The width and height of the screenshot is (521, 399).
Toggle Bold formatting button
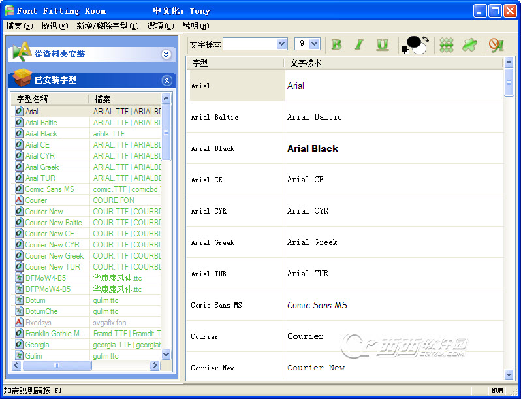tap(337, 44)
